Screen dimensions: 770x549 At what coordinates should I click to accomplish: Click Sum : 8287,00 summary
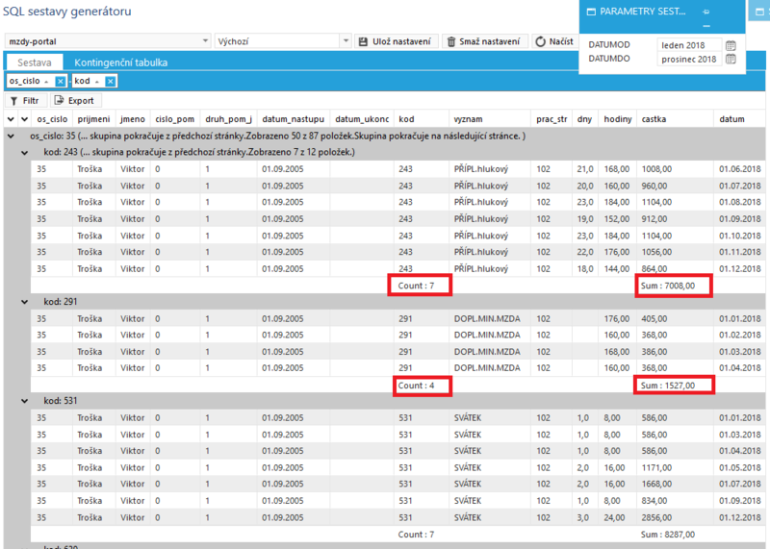[x=667, y=535]
